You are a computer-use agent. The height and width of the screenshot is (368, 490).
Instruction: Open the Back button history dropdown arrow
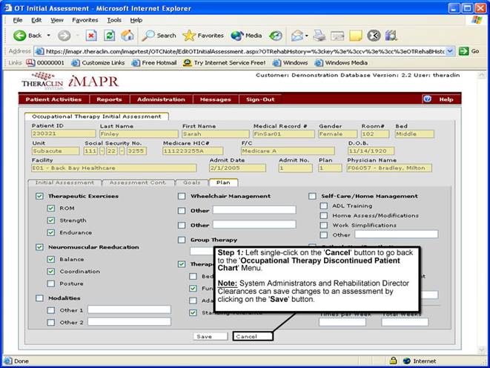coord(48,35)
